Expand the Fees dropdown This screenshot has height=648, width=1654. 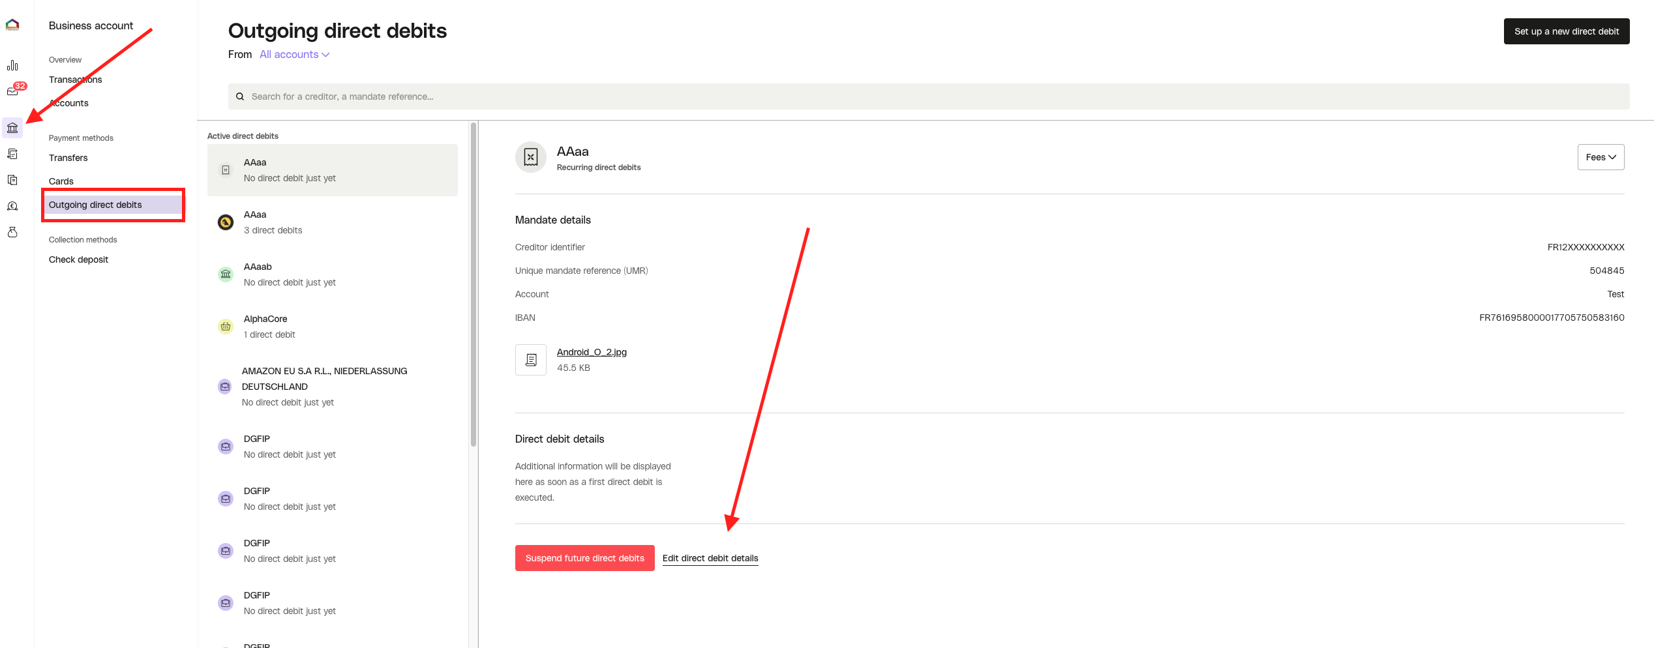1601,157
